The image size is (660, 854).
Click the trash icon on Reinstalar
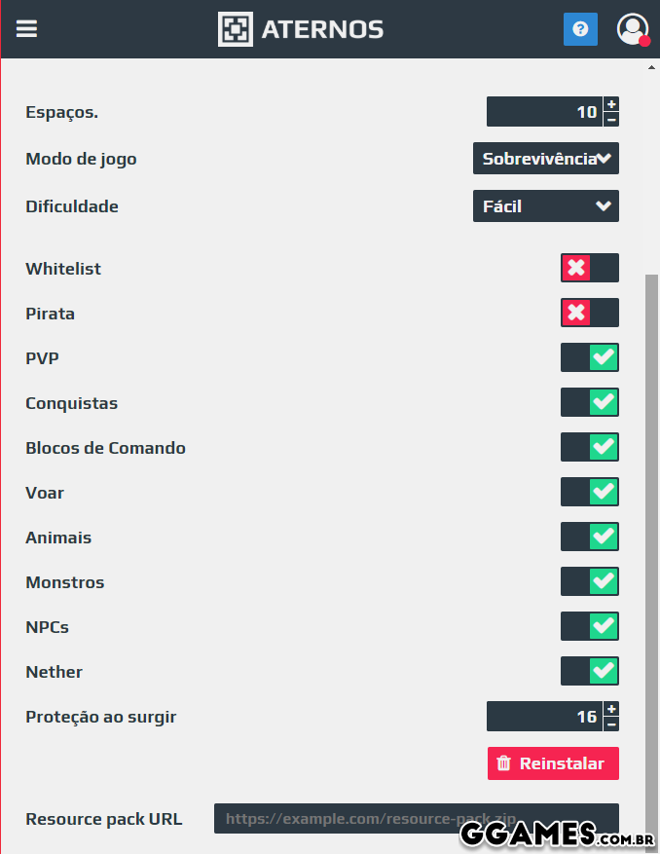pyautogui.click(x=505, y=763)
